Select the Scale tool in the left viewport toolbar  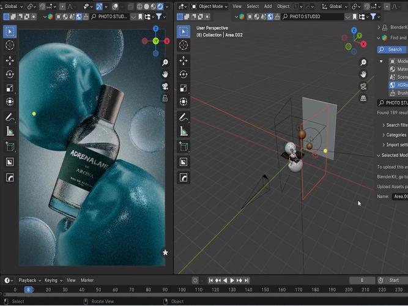[x=10, y=88]
